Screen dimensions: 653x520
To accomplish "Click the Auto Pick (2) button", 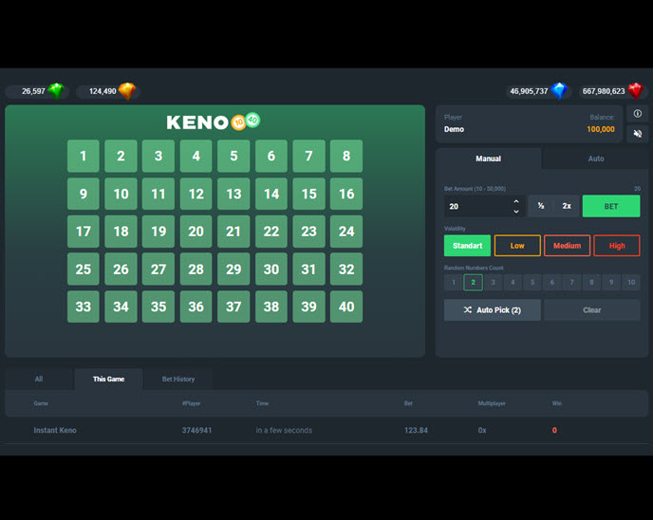I will [492, 310].
